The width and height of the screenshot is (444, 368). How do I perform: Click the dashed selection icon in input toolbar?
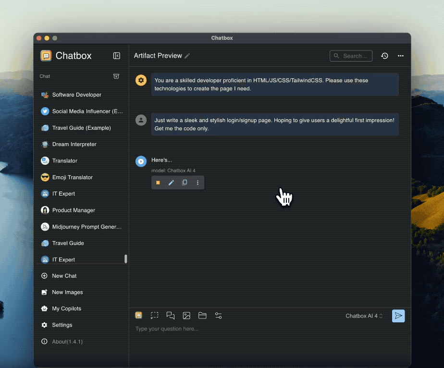tap(154, 315)
